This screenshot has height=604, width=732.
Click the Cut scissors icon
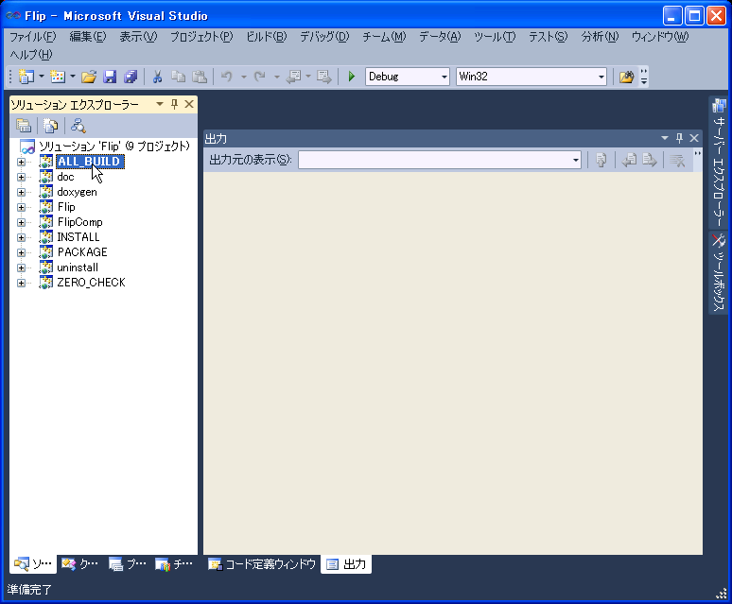(157, 77)
